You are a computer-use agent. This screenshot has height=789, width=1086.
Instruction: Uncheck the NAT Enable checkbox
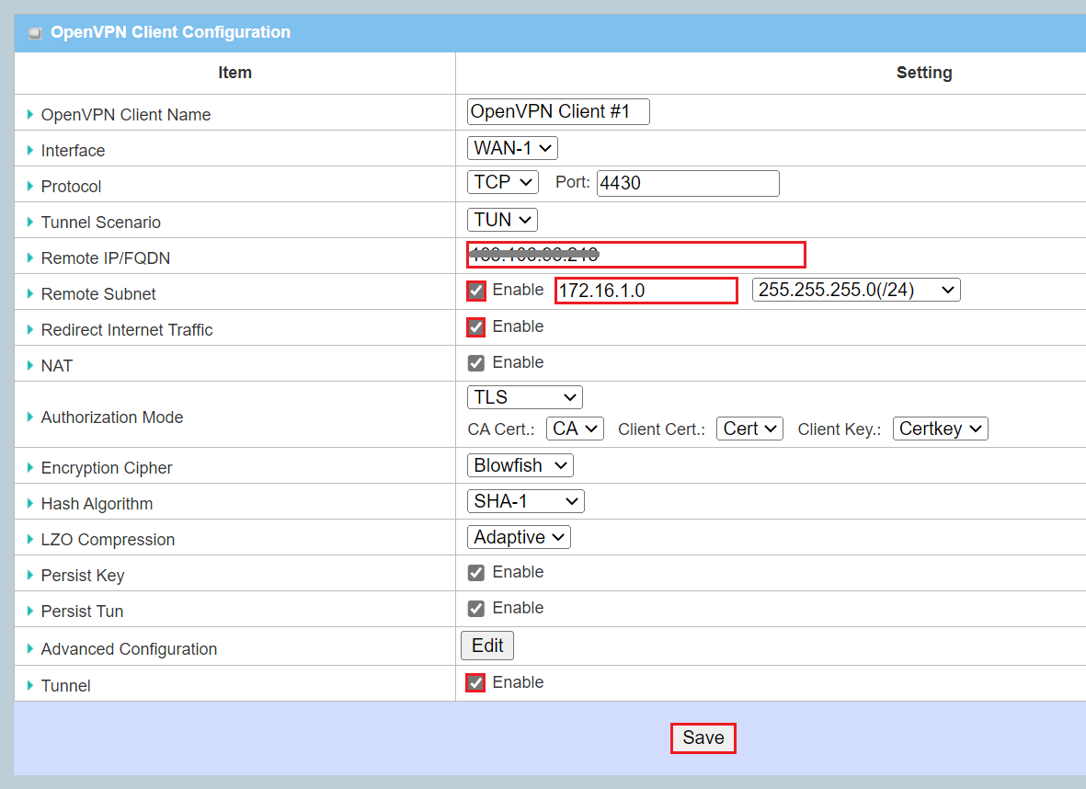[x=475, y=363]
